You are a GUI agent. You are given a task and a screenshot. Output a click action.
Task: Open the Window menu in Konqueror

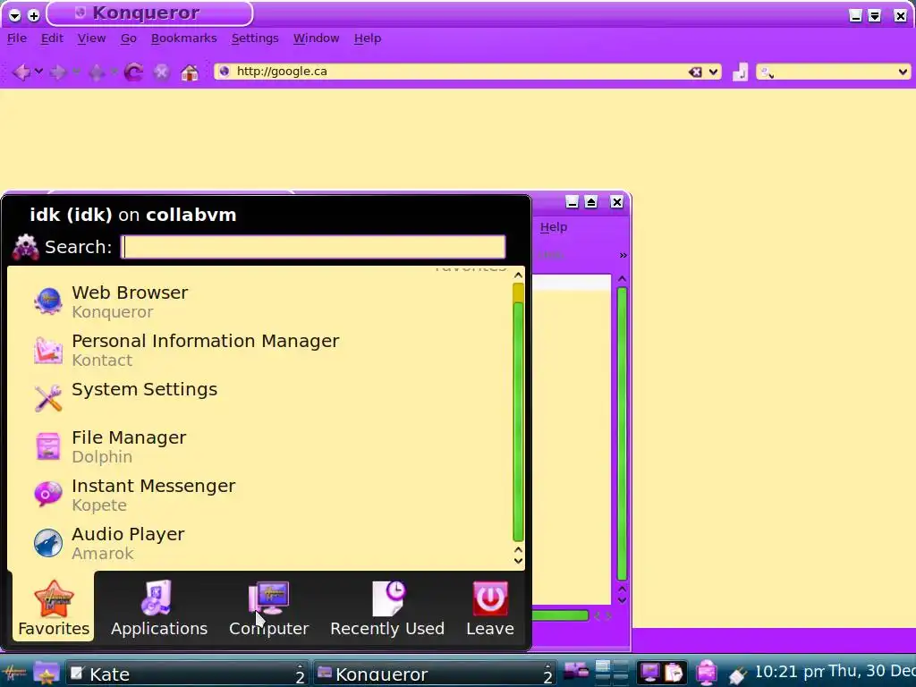[316, 38]
